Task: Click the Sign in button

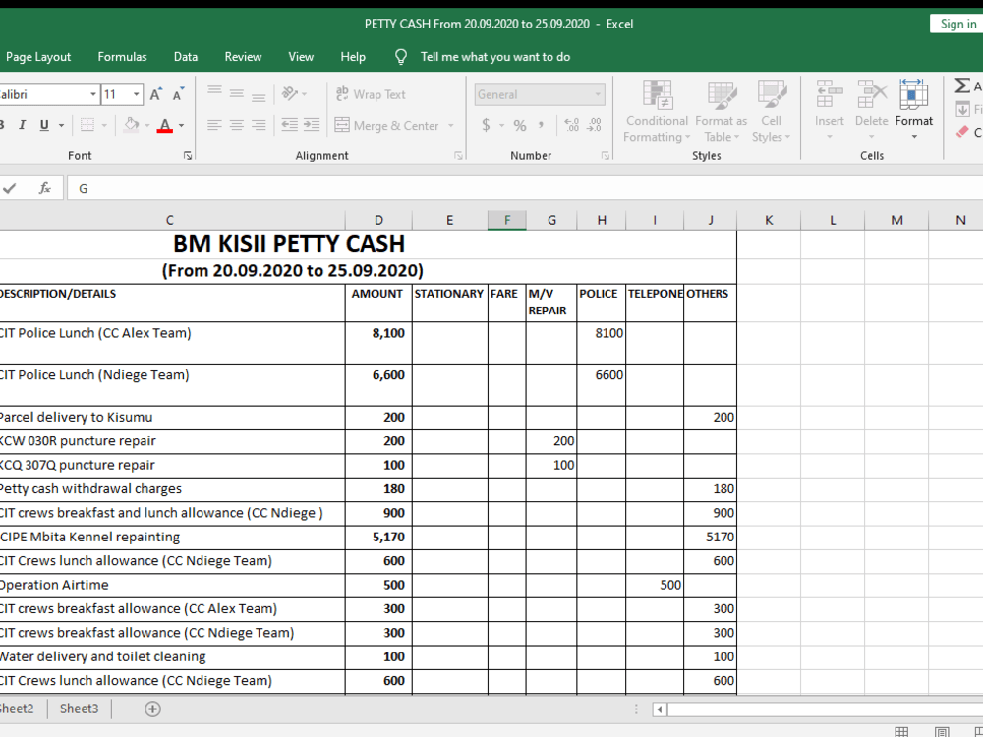Action: pyautogui.click(x=957, y=24)
